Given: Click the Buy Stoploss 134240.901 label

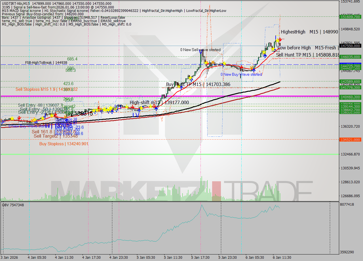Looking at the screenshot, I should coord(63,144).
